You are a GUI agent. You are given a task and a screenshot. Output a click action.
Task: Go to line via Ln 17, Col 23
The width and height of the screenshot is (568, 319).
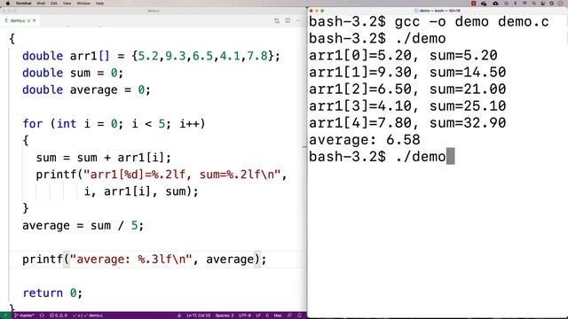coord(198,315)
